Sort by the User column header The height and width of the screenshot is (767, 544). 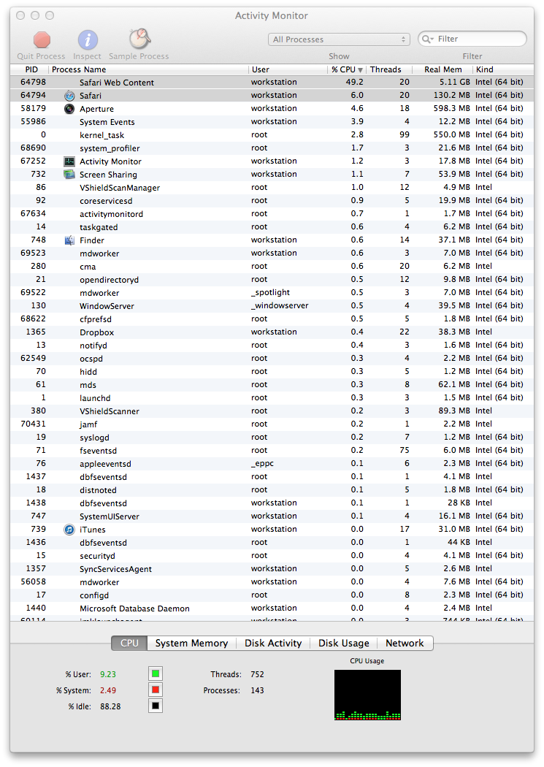pyautogui.click(x=288, y=69)
